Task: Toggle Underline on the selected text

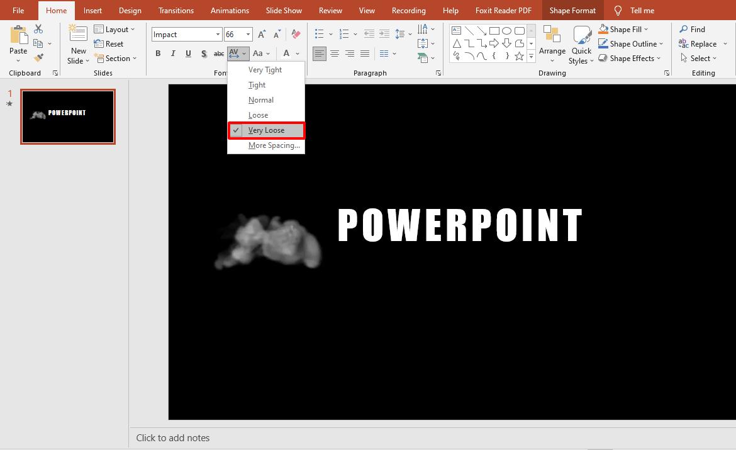Action: (188, 53)
